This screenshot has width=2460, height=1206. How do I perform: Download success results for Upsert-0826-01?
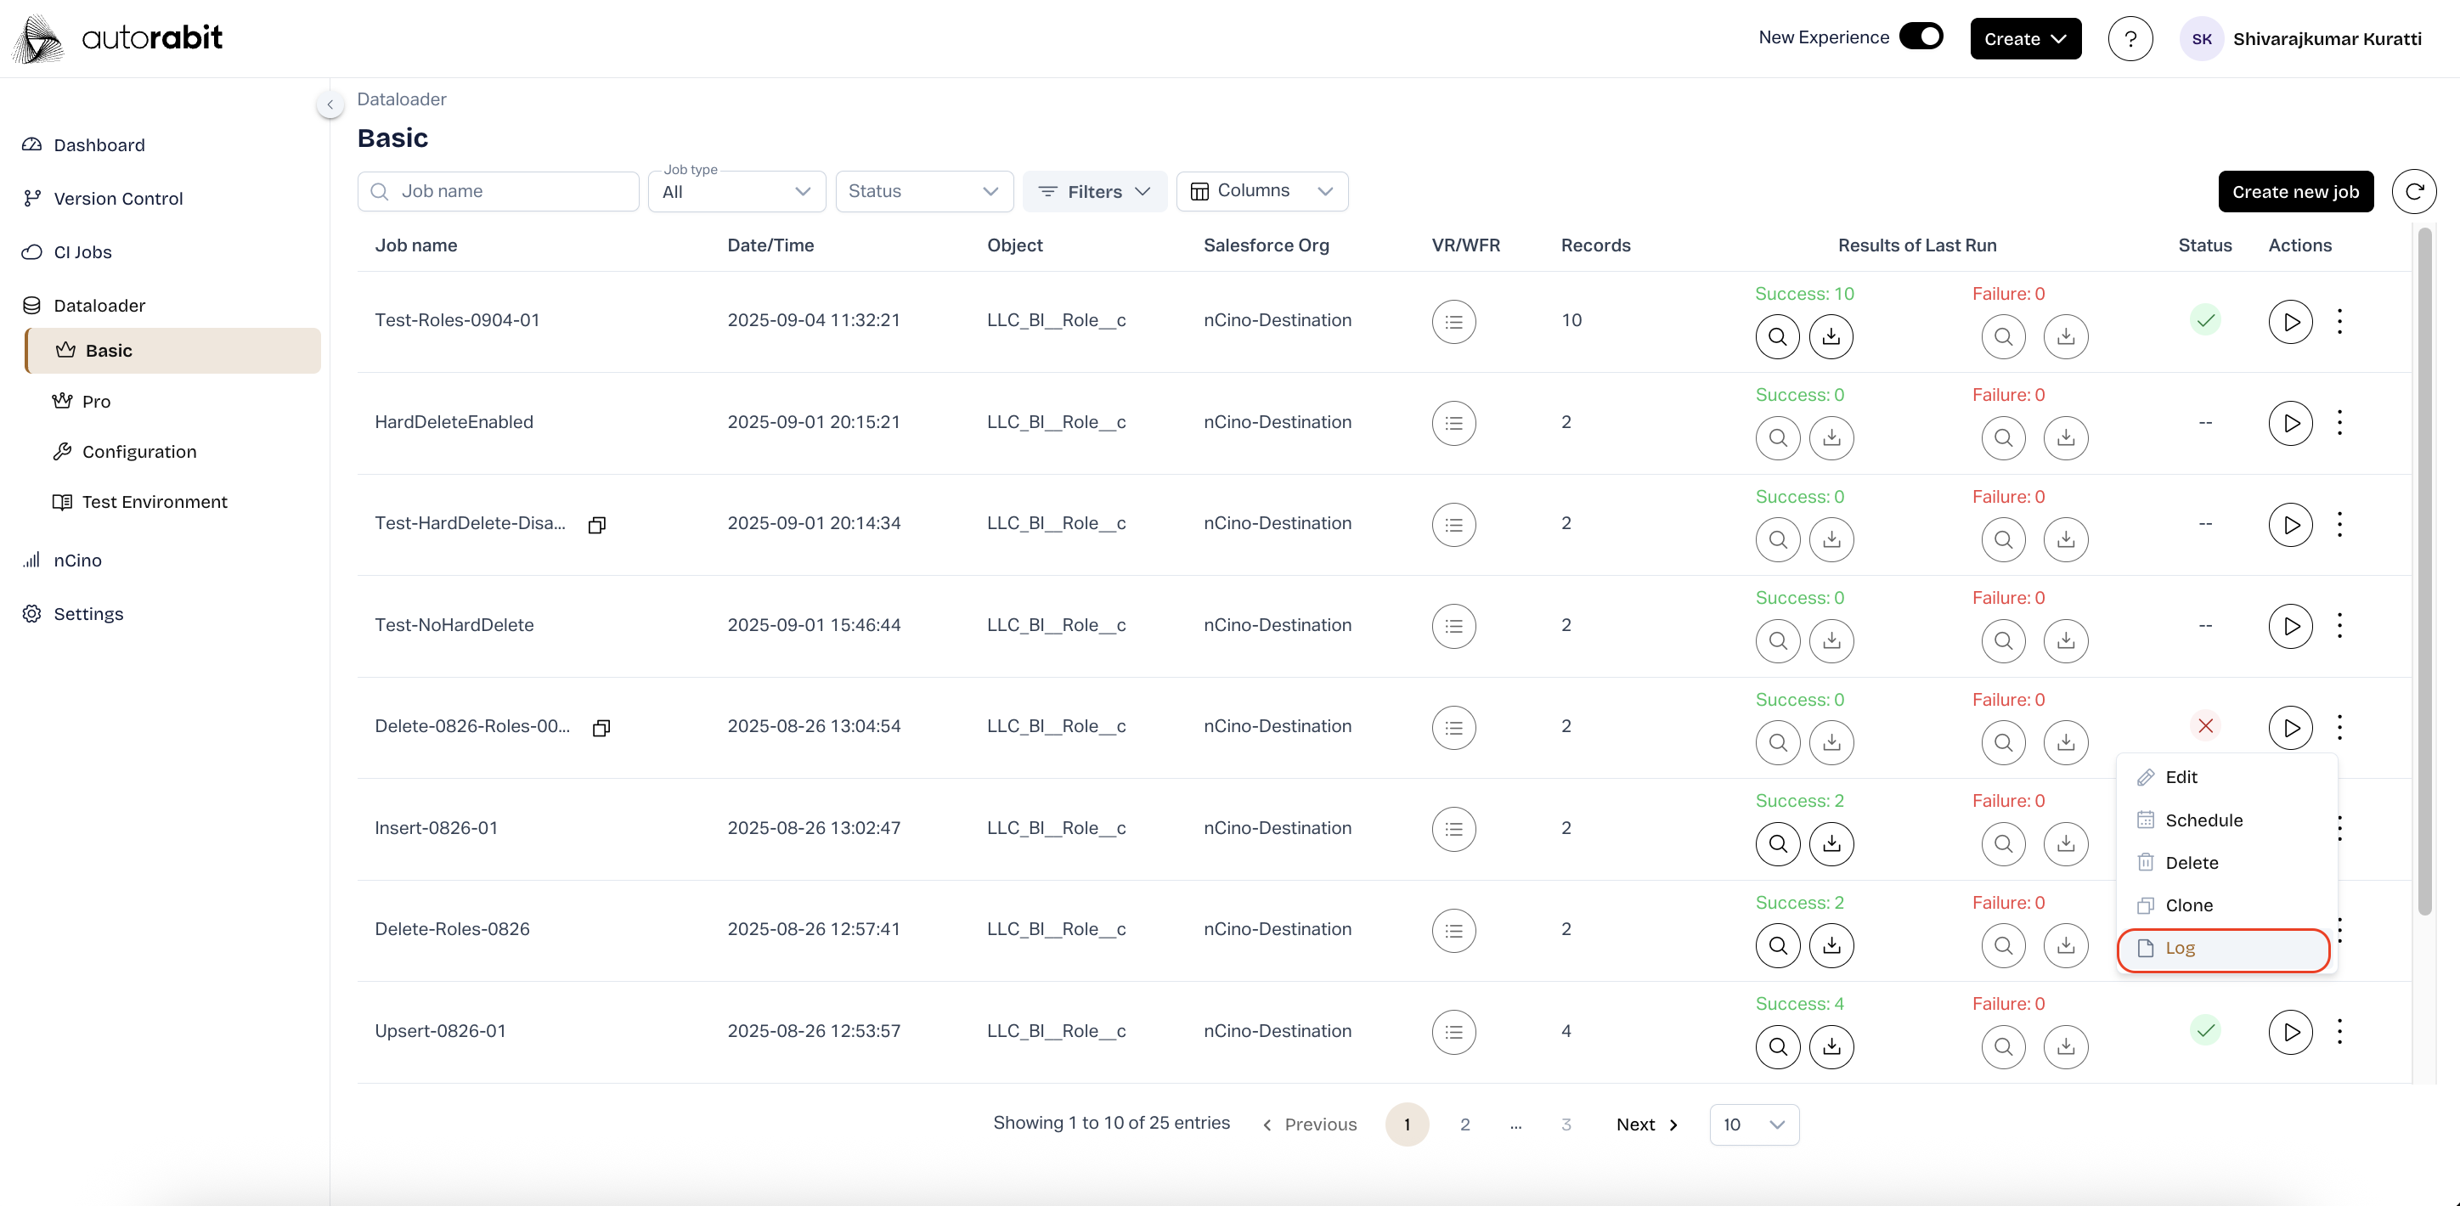(x=1830, y=1047)
